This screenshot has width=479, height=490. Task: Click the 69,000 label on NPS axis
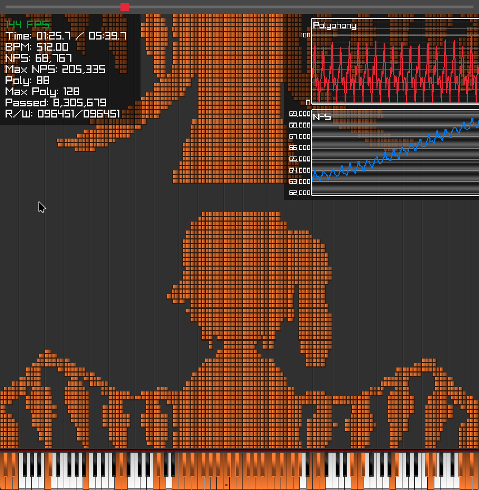tap(299, 114)
